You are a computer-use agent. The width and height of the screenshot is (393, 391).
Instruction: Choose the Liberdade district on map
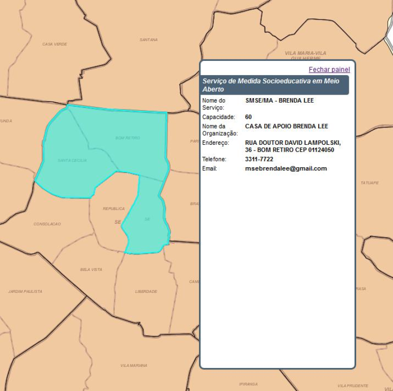(146, 291)
